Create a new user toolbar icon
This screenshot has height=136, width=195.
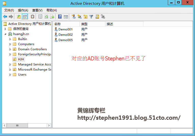73,17
